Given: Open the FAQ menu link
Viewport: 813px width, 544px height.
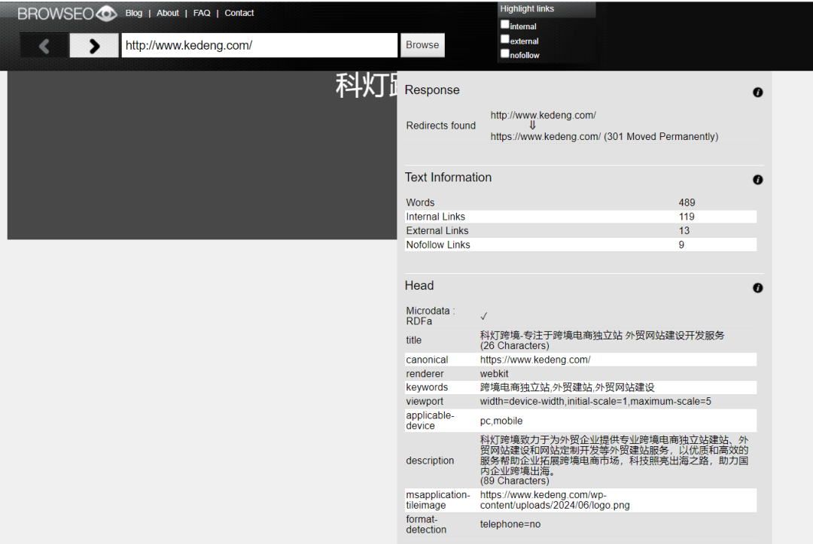Looking at the screenshot, I should point(202,13).
